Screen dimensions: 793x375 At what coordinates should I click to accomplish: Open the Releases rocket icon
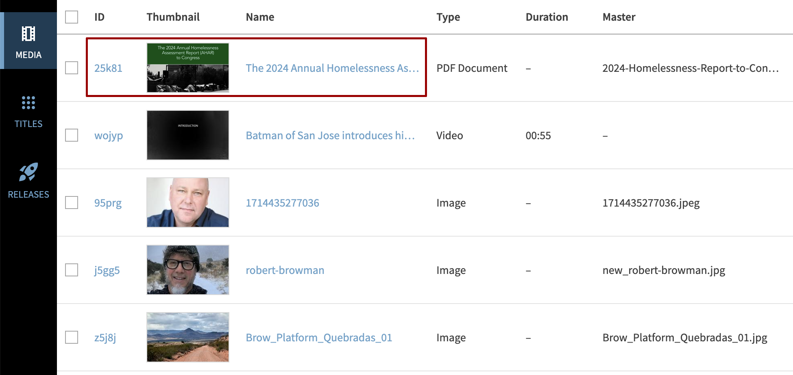(x=28, y=172)
